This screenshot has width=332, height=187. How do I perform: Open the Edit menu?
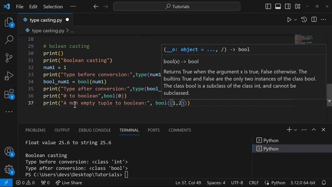coord(33,7)
